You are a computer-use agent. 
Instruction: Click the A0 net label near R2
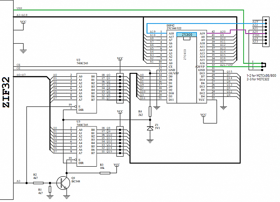(x=18, y=181)
